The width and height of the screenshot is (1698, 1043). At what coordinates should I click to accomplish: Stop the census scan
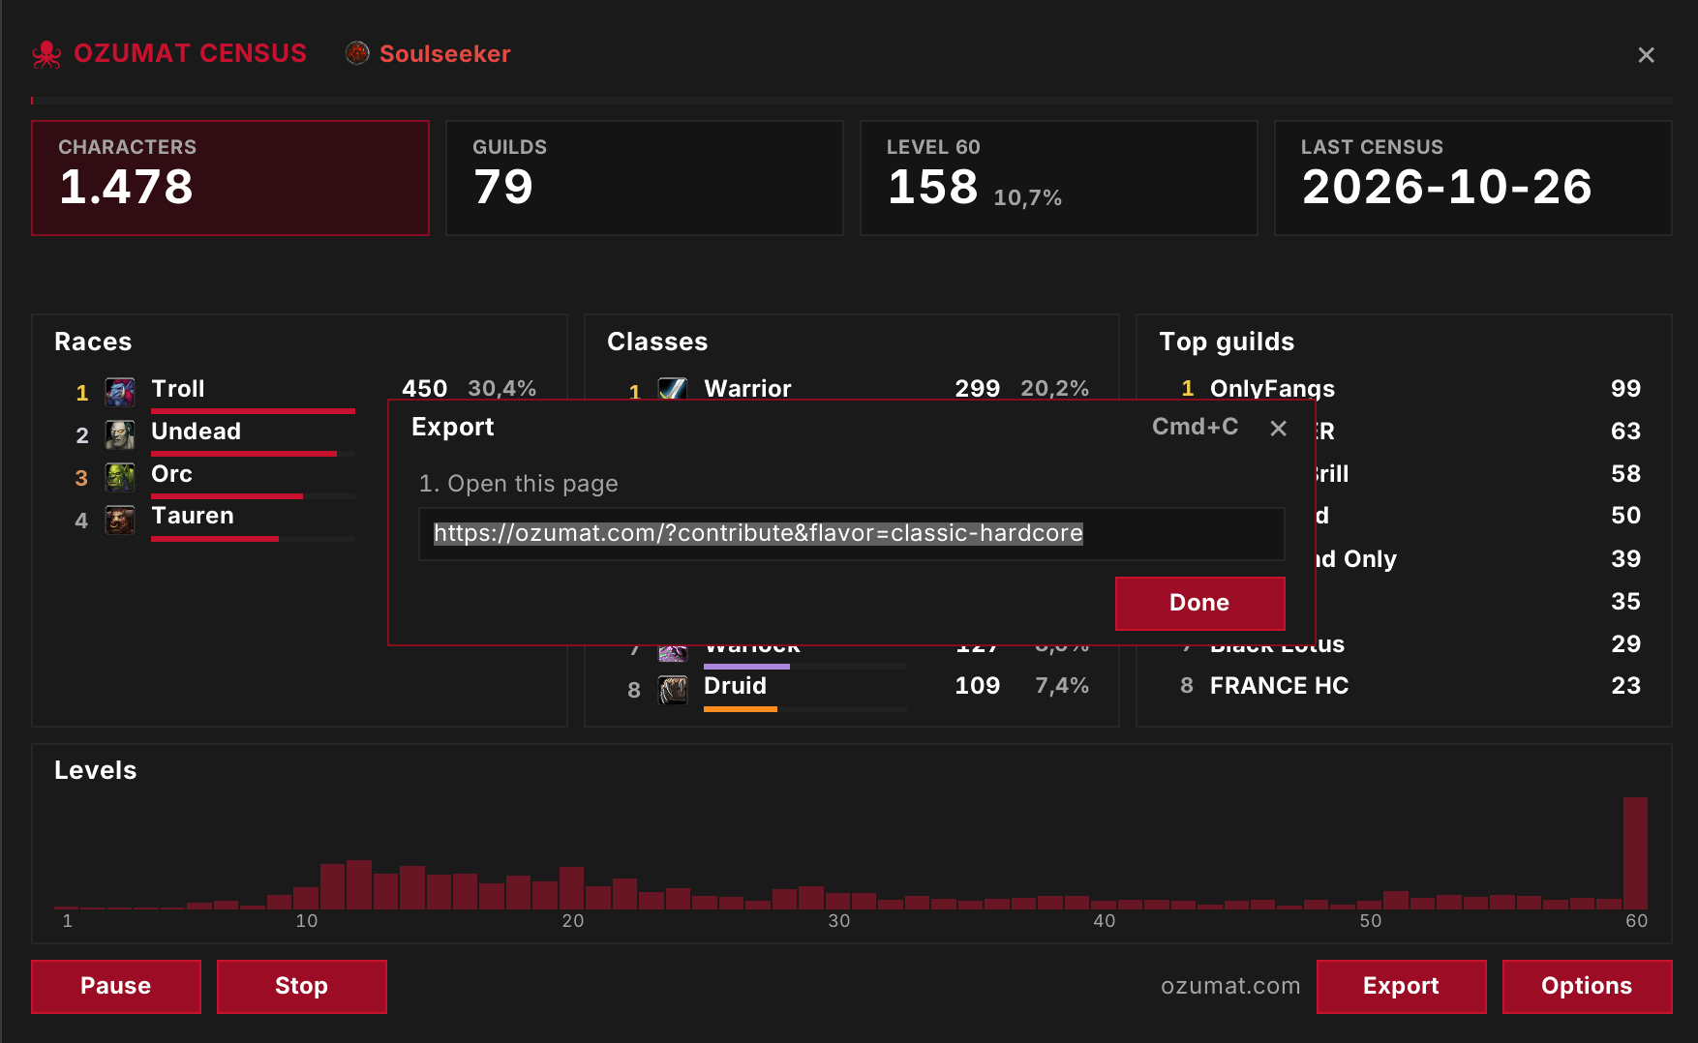(x=302, y=987)
